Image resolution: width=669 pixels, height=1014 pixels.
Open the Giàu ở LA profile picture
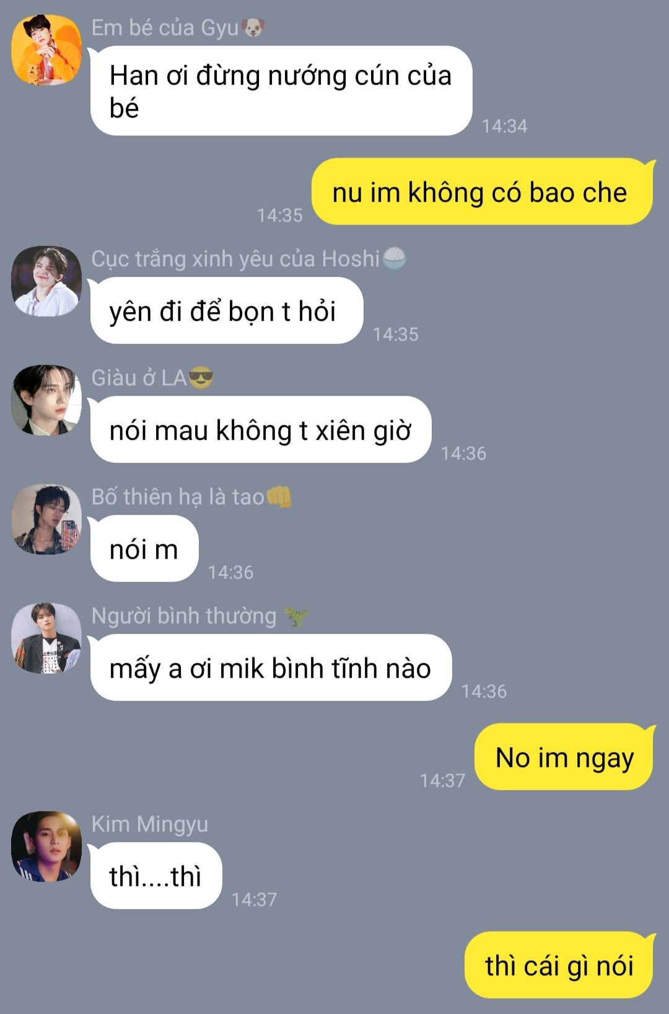tap(46, 400)
